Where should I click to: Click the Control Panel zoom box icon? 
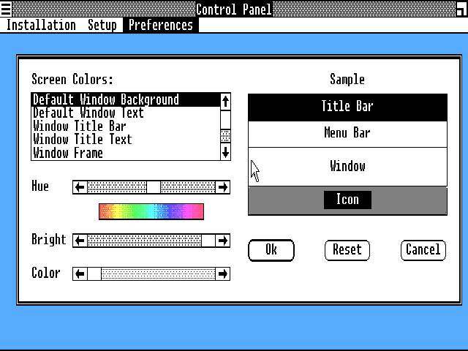tap(462, 8)
